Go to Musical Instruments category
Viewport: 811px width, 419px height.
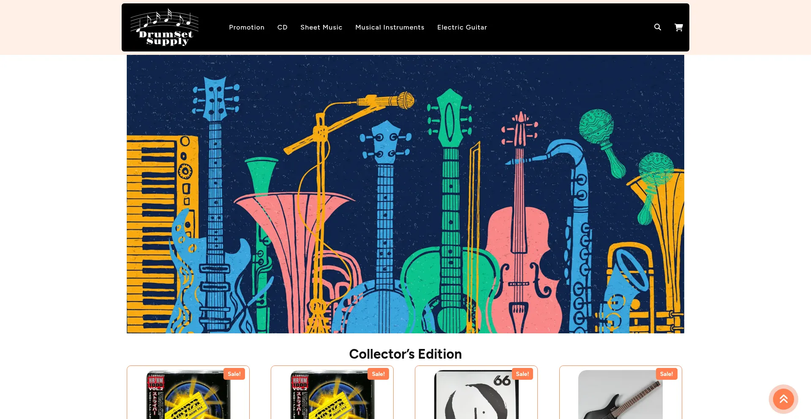(390, 27)
